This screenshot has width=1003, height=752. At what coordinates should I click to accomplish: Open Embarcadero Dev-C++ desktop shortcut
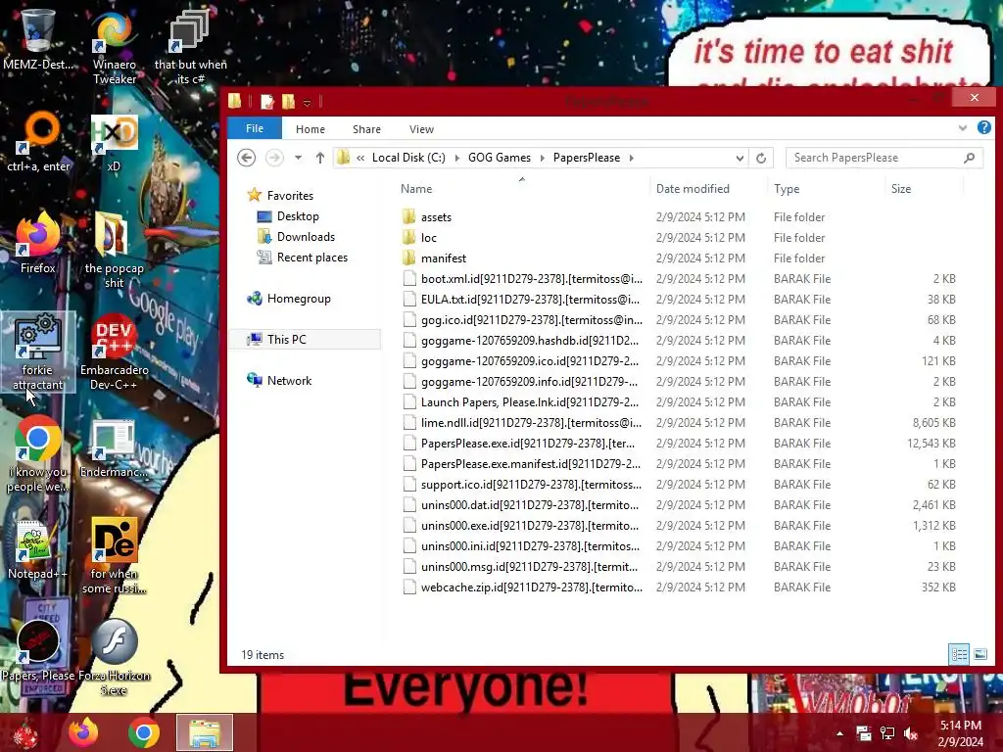tap(114, 352)
